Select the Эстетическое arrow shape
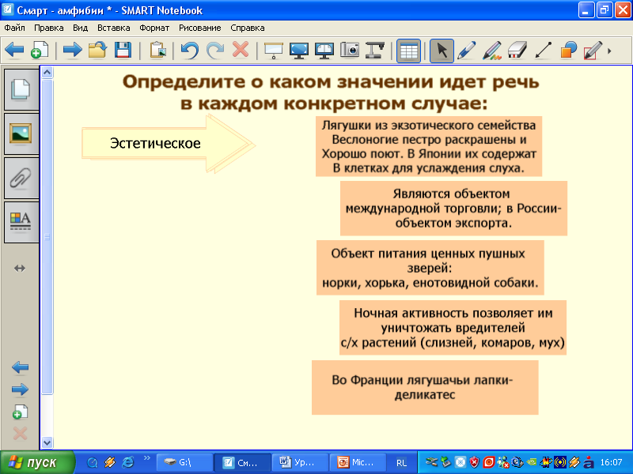The height and width of the screenshot is (474, 633). coord(169,144)
